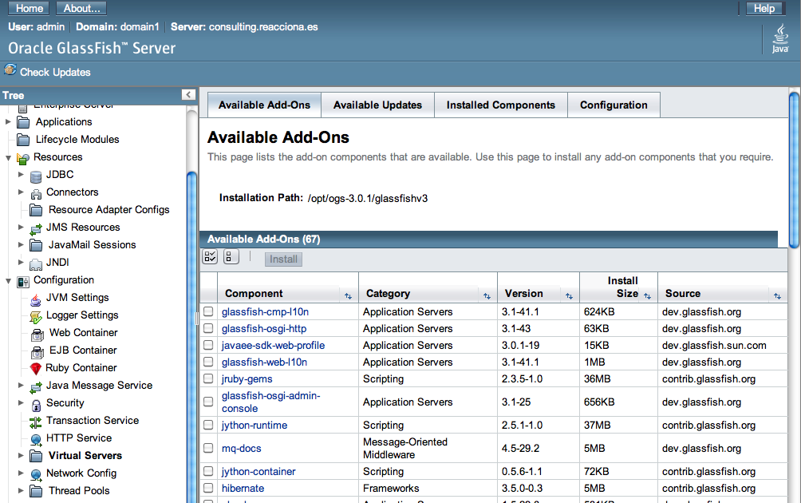Open the Help button
Screen dimensions: 801x503
[x=764, y=8]
